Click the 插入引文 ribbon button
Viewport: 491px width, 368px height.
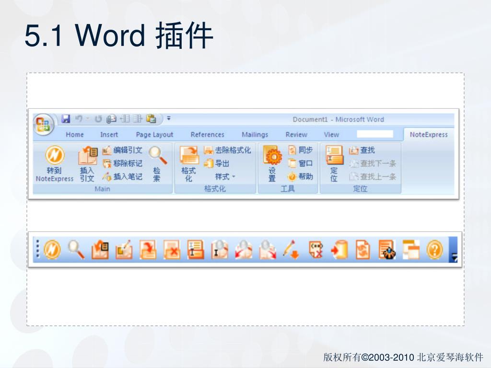87,164
